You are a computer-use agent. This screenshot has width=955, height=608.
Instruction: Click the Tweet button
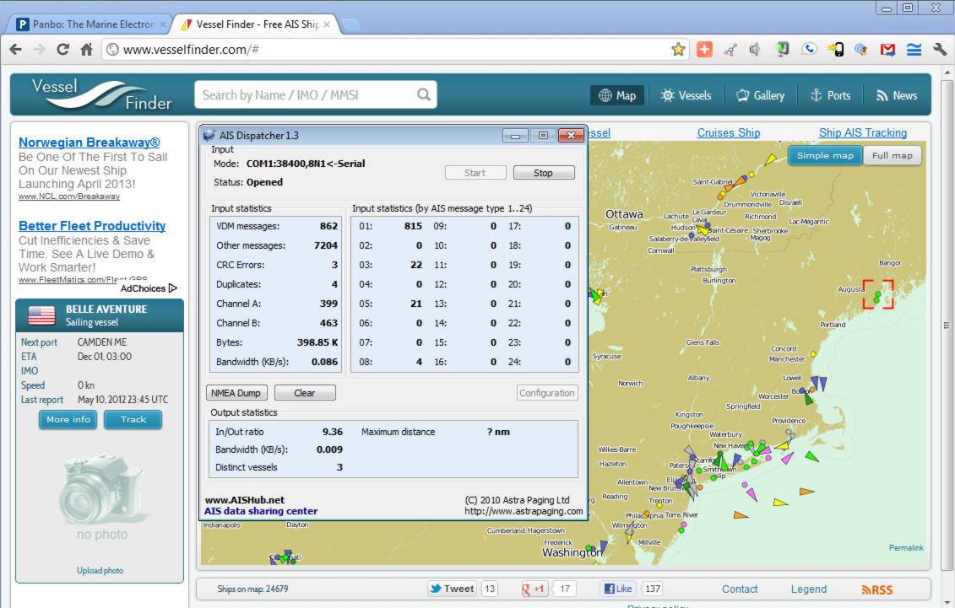[451, 589]
